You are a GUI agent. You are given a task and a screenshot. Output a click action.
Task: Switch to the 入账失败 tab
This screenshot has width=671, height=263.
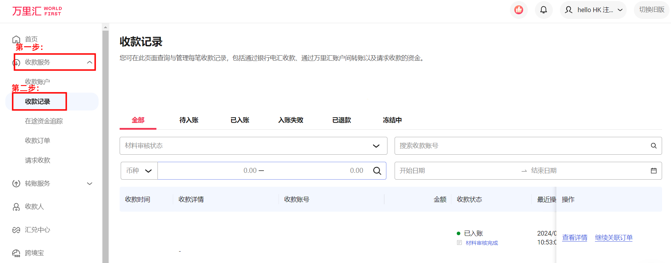291,120
